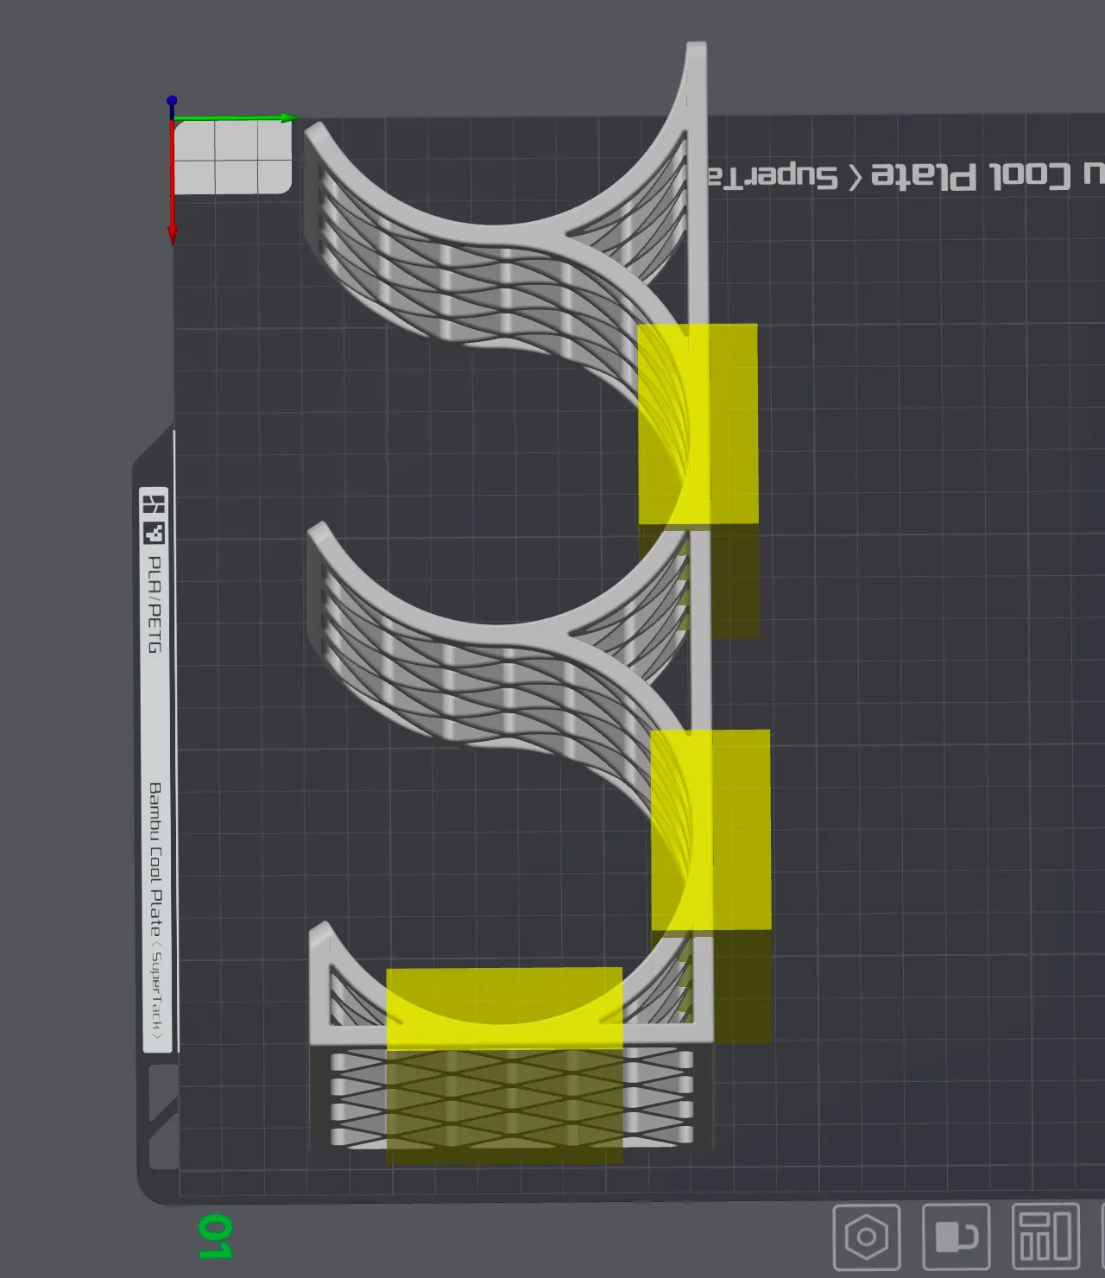Select the green plate number 01
The width and height of the screenshot is (1105, 1278).
click(214, 1237)
